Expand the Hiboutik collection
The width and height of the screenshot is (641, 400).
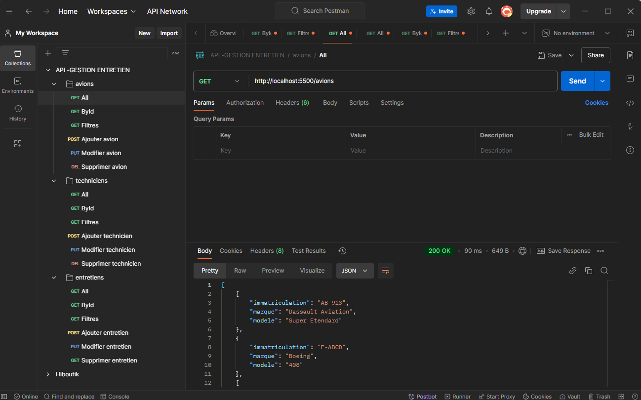tap(48, 374)
